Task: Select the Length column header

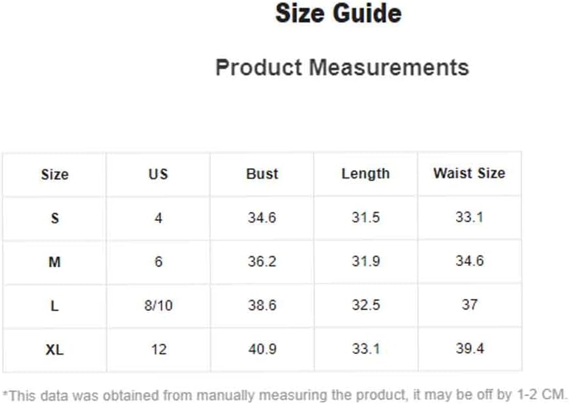Action: coord(365,174)
